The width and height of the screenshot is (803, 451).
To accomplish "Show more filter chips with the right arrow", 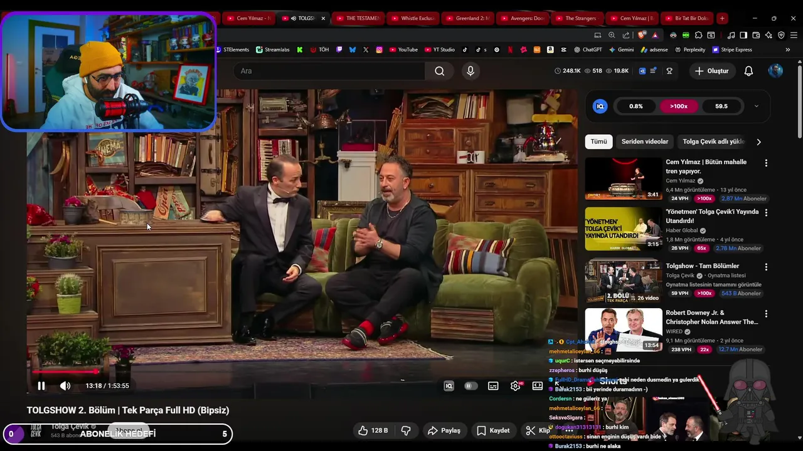I will pos(758,142).
